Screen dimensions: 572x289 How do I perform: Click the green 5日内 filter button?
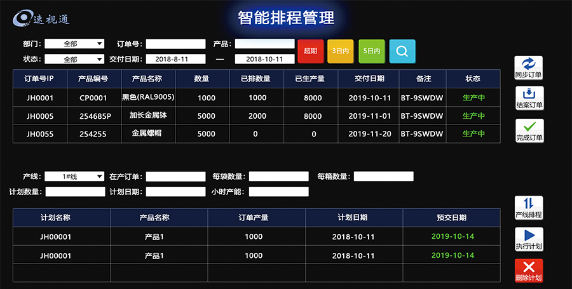(x=372, y=51)
